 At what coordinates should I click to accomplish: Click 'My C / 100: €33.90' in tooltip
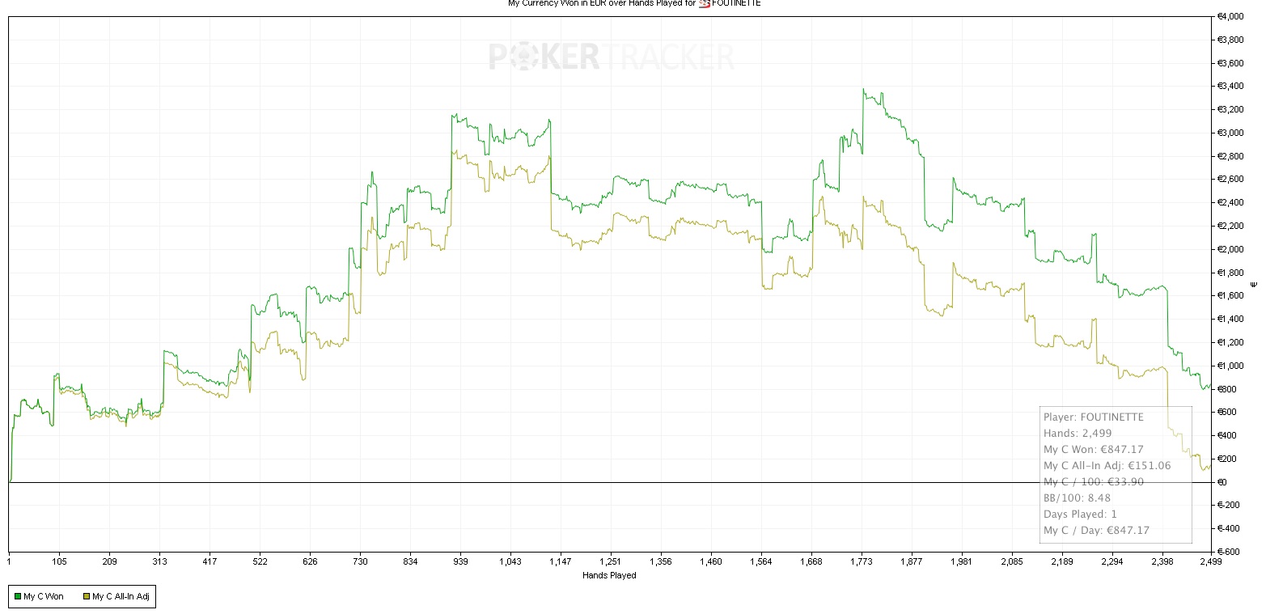pos(1092,482)
